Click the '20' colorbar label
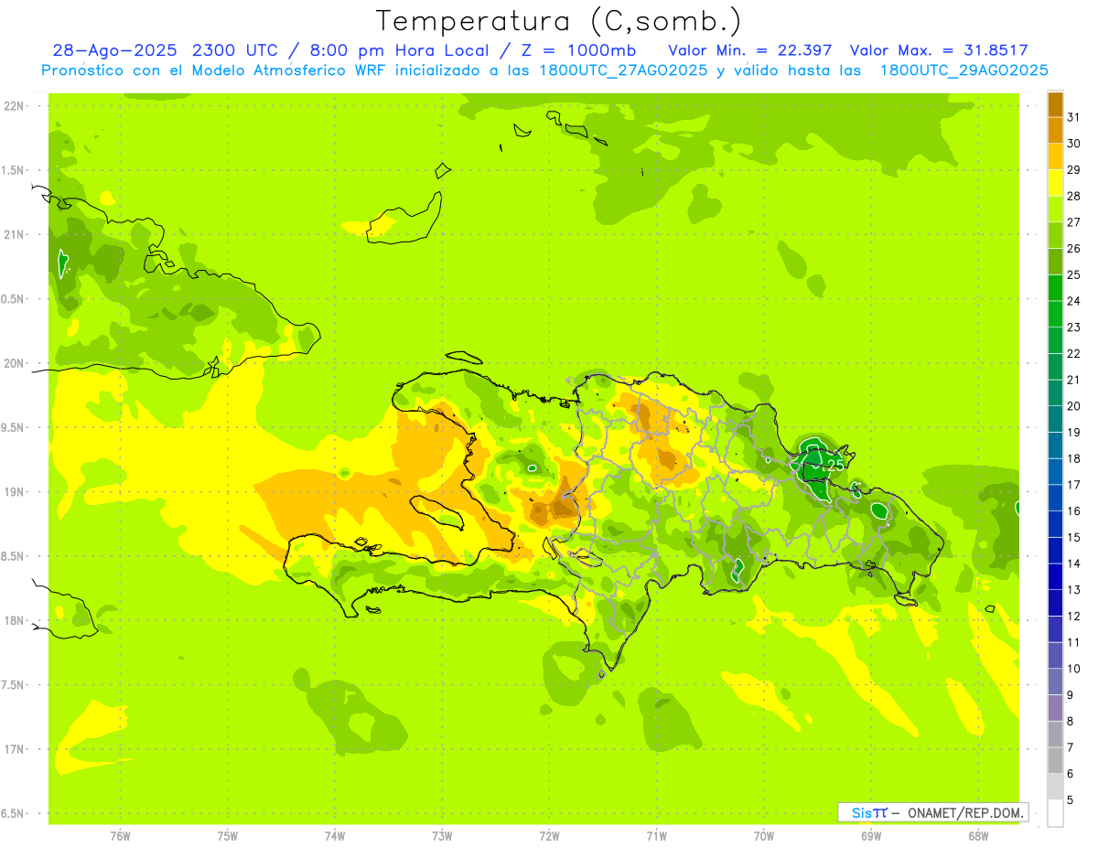Viewport: 1098px width, 848px height. pos(1073,406)
